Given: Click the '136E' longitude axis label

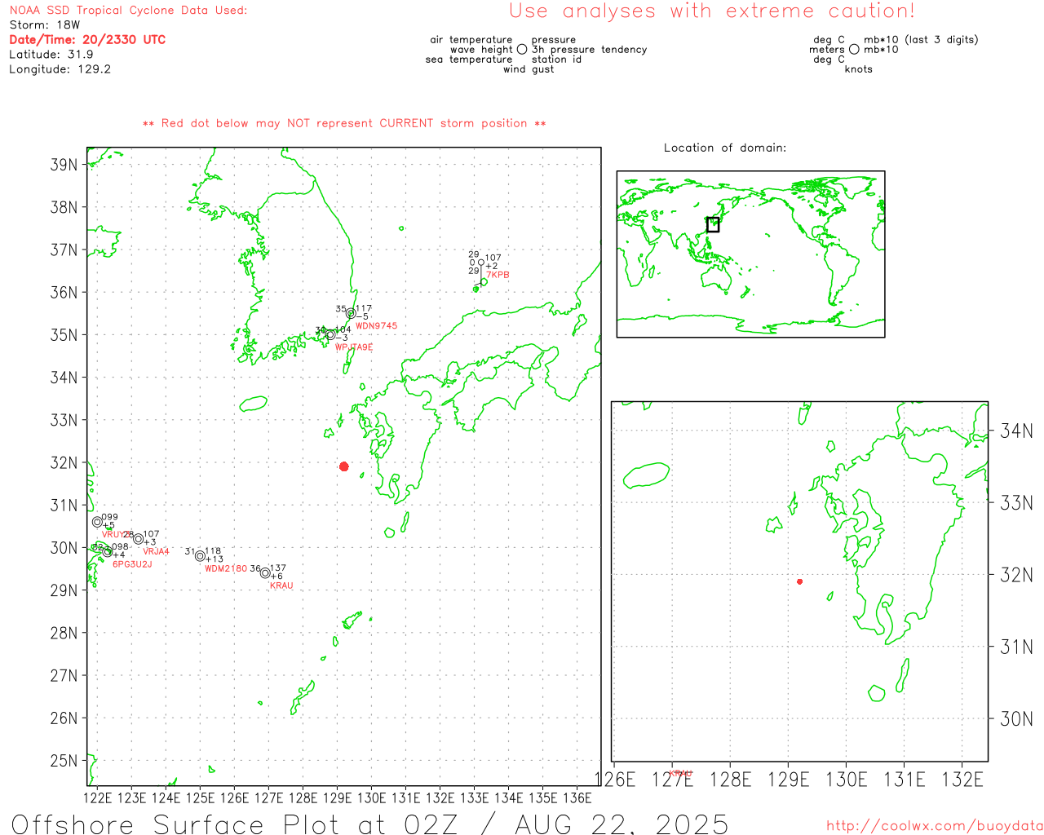Looking at the screenshot, I should coord(577,797).
